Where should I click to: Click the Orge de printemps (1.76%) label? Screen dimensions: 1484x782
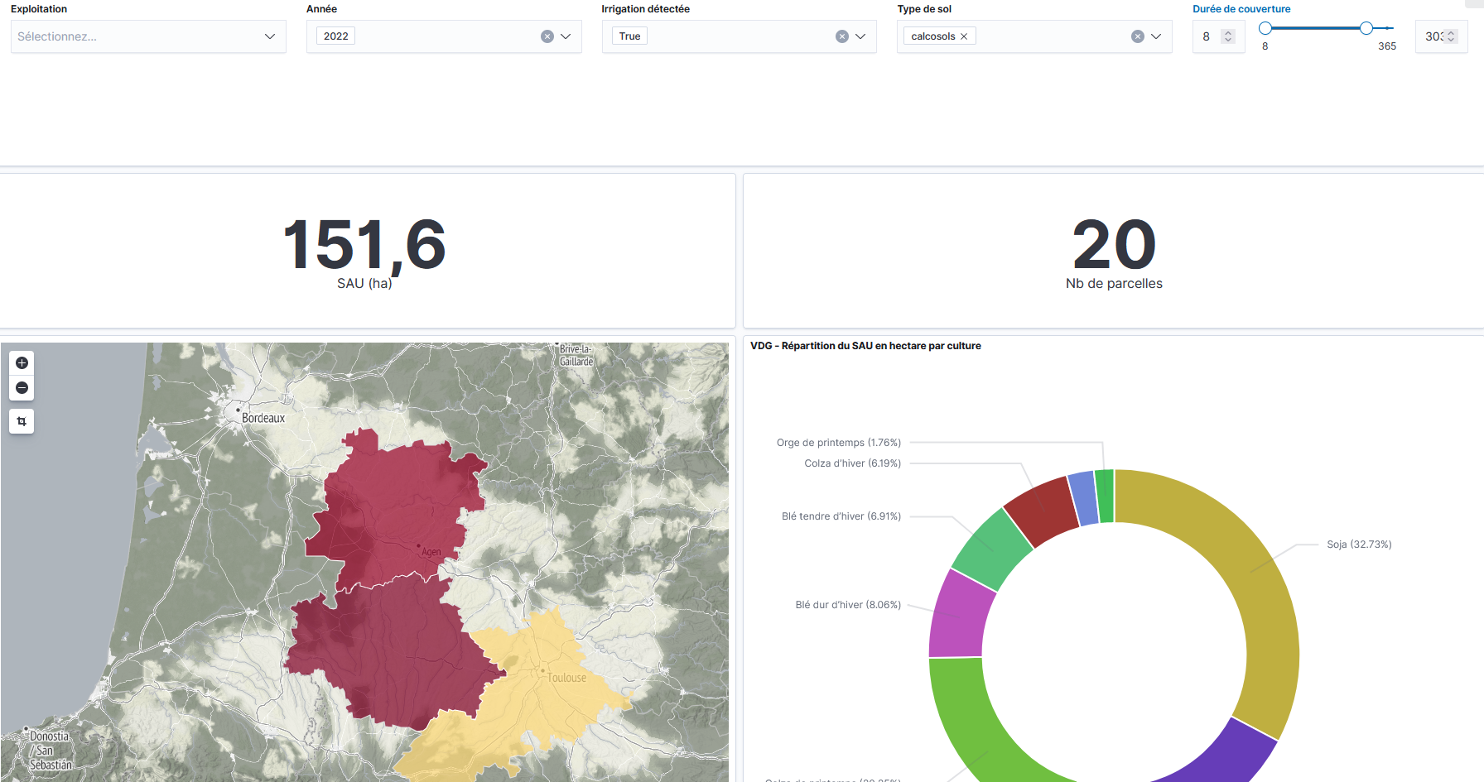pyautogui.click(x=838, y=443)
